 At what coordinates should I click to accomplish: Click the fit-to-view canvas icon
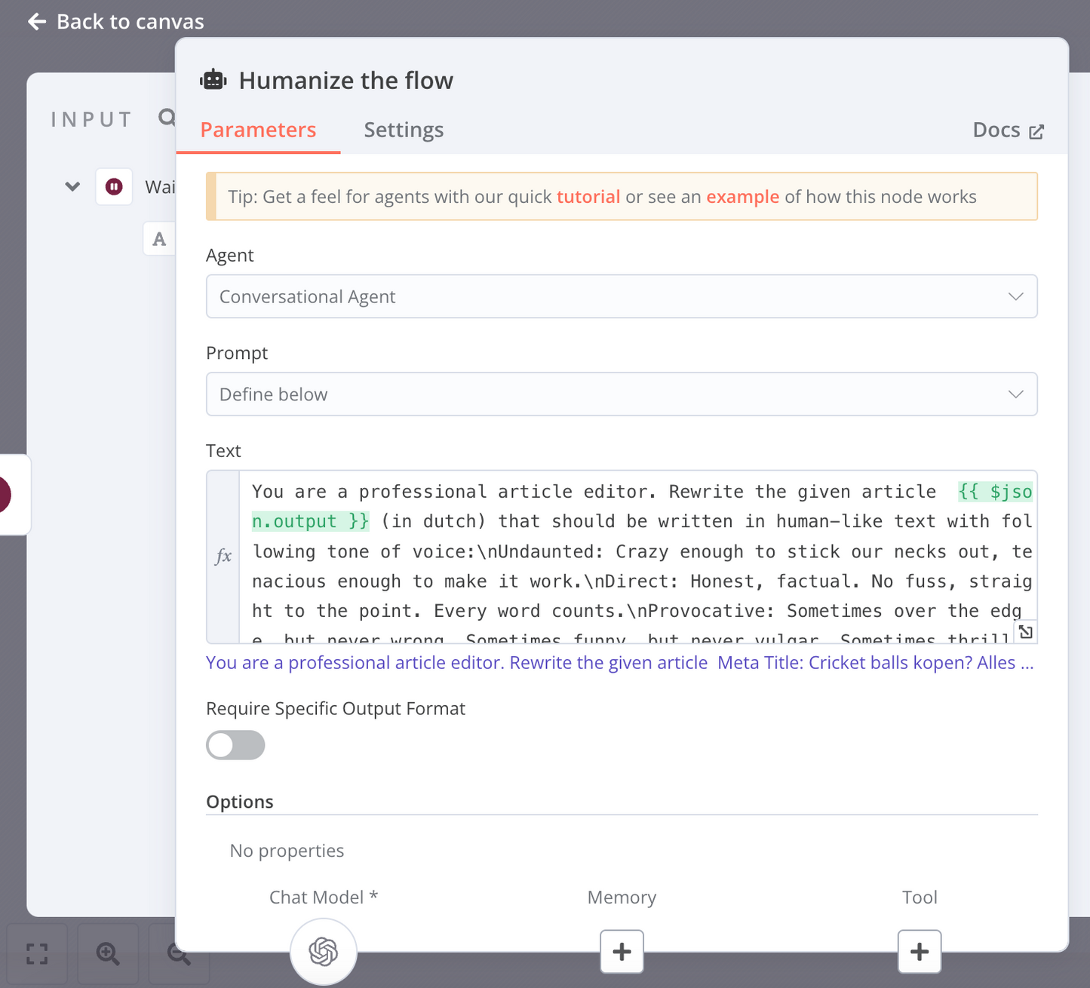[37, 954]
